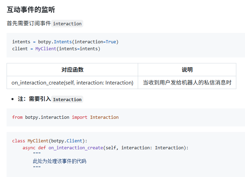
Task: Click the table header 对应函数
Action: pyautogui.click(x=72, y=70)
